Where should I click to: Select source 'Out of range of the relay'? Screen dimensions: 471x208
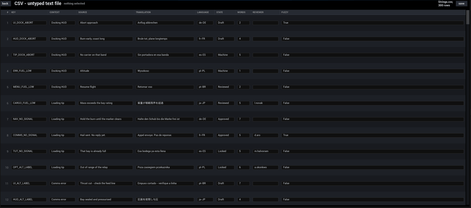106,167
